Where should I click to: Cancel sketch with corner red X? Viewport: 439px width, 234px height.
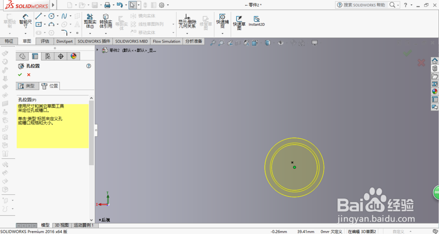point(421,62)
